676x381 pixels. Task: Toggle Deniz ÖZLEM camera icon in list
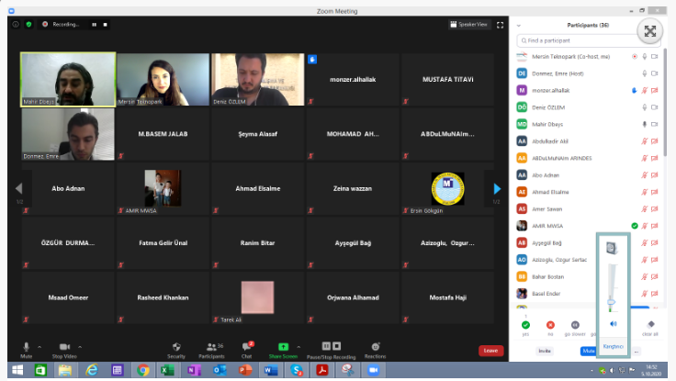[655, 107]
